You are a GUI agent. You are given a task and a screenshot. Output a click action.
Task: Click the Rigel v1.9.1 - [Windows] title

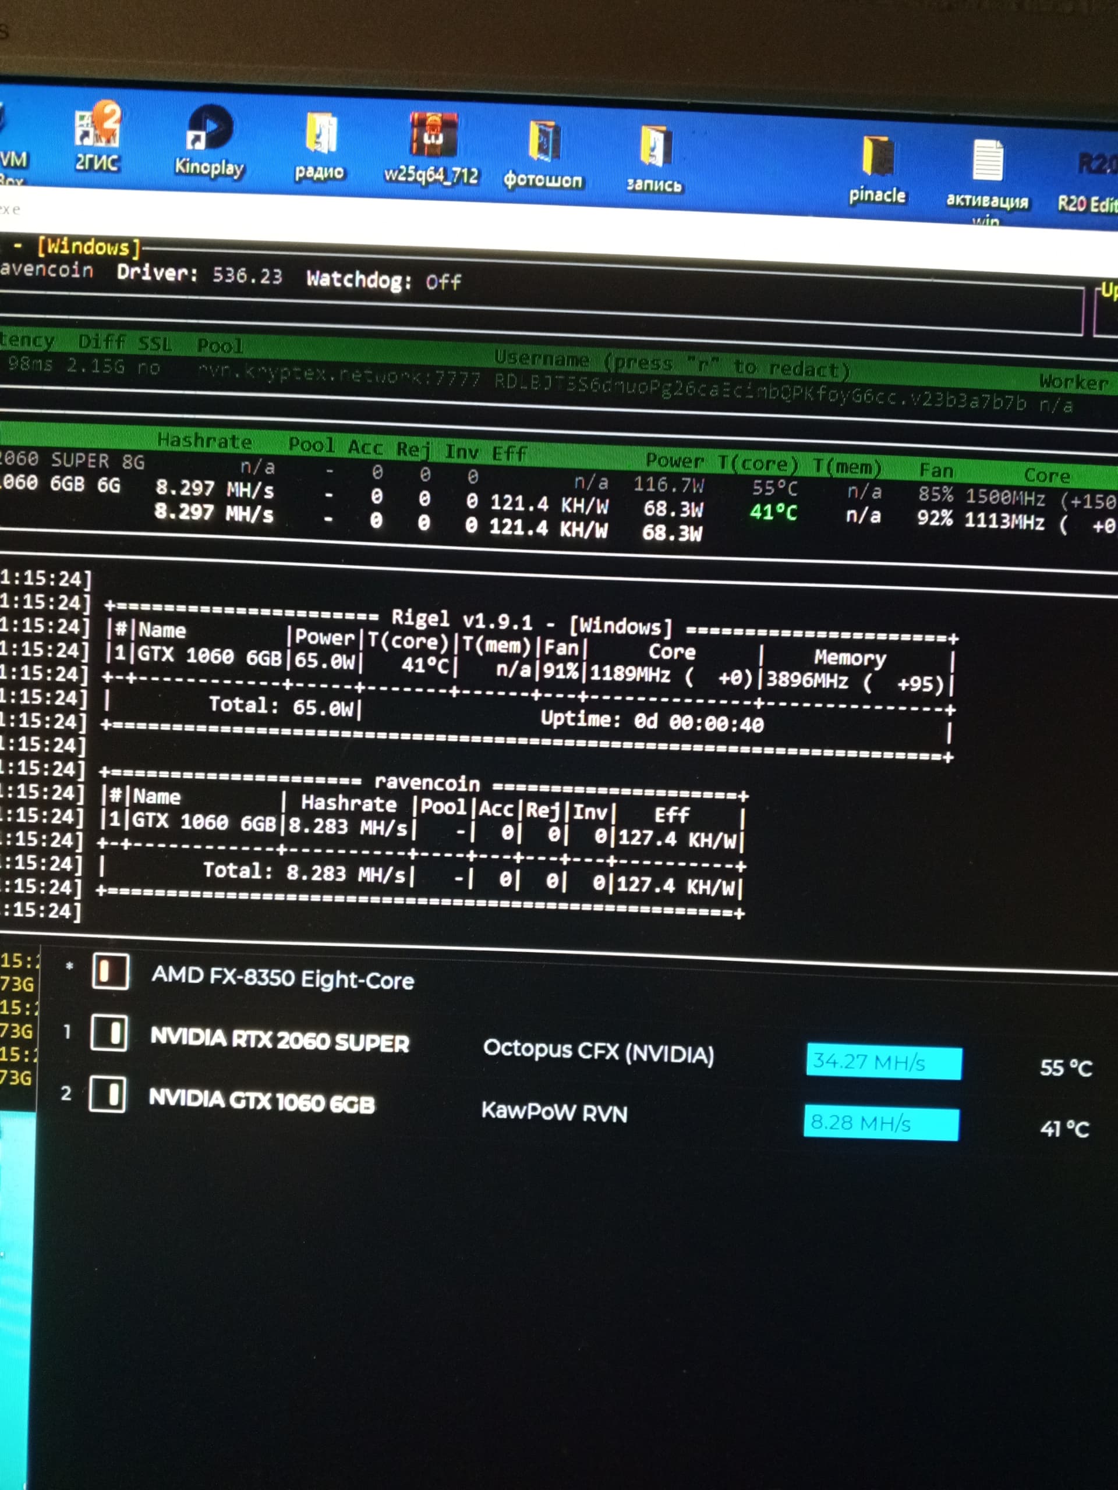click(532, 622)
